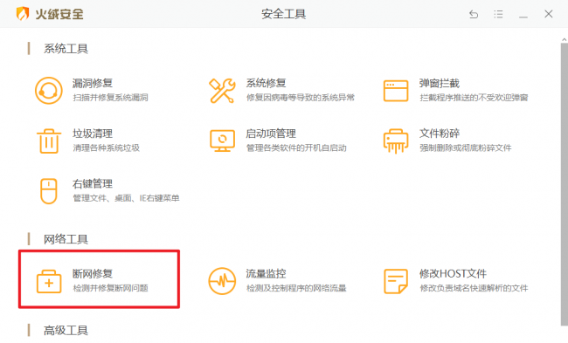
Task: Click the description 清理各种系统垃圾
Action: [106, 147]
